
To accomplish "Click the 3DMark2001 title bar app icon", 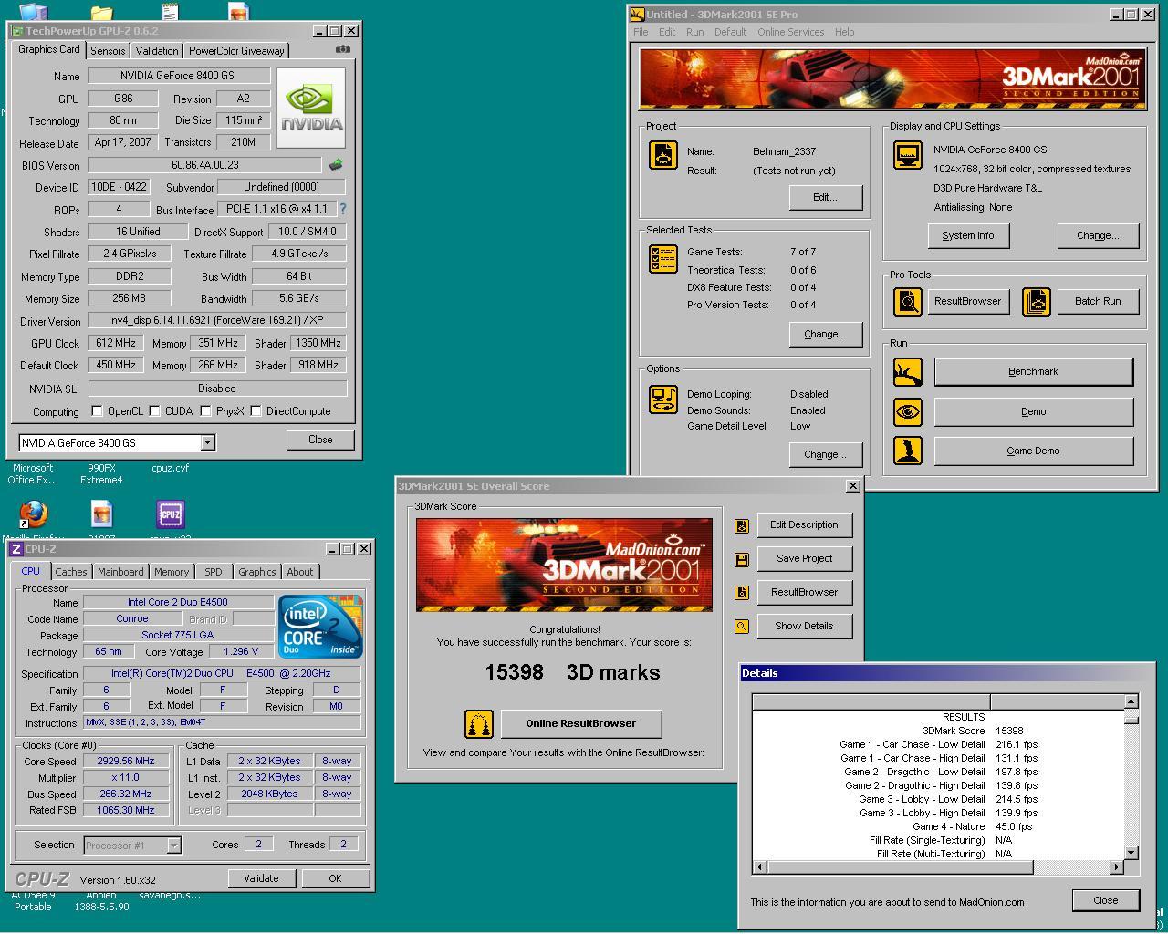I will (638, 14).
